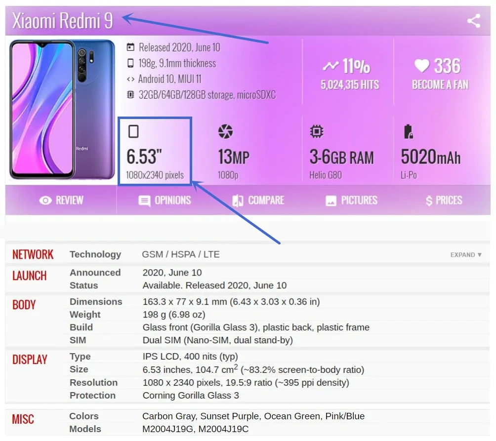
Task: Click the Dimensions spec label
Action: [x=96, y=302]
